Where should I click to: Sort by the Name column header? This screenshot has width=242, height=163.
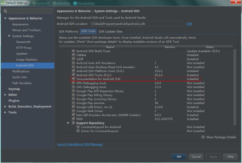point(110,47)
